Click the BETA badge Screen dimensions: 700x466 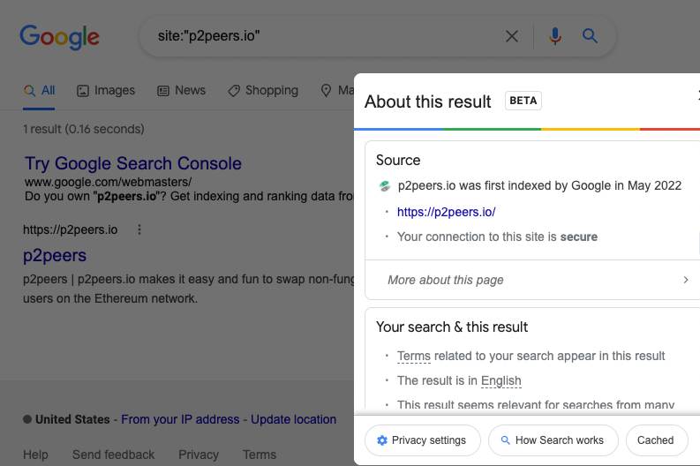523,101
